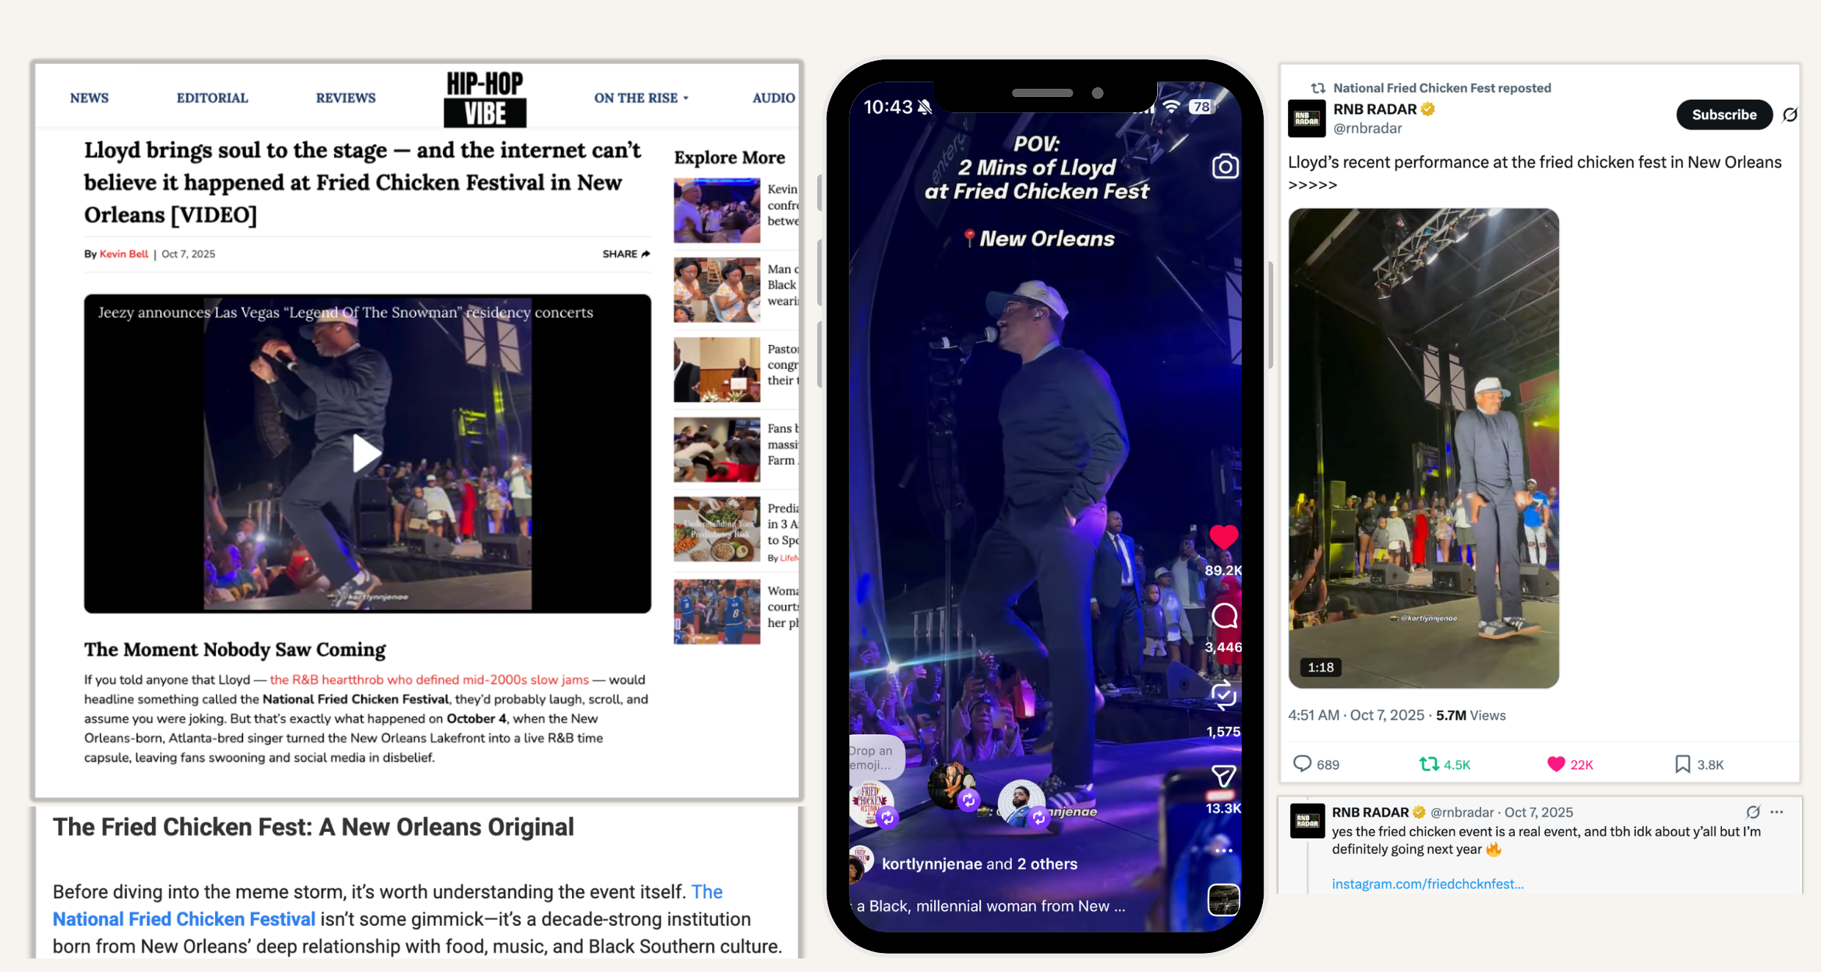Open the SHARE arrow on the article

626,254
